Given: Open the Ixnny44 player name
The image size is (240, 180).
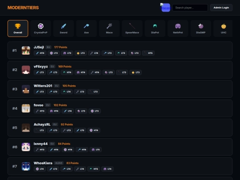Looking at the screenshot, I should click(x=41, y=144).
